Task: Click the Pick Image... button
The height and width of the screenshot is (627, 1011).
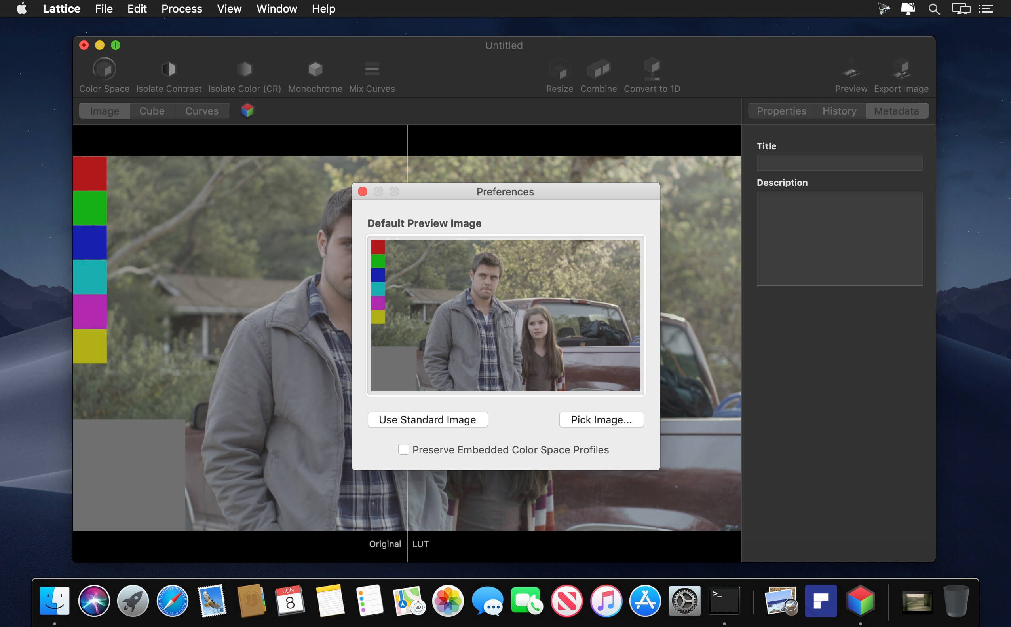Action: 601,419
